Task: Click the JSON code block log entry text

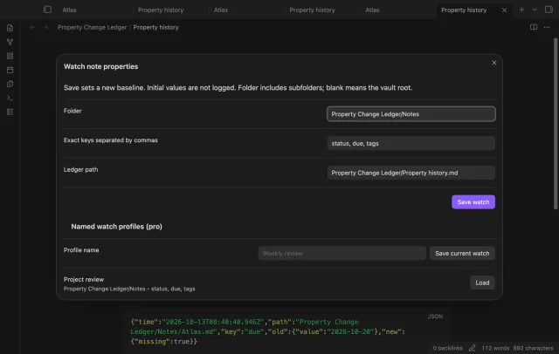Action: 267,331
